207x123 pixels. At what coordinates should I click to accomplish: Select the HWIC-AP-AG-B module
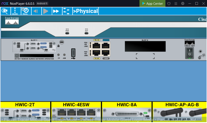(x=180, y=112)
